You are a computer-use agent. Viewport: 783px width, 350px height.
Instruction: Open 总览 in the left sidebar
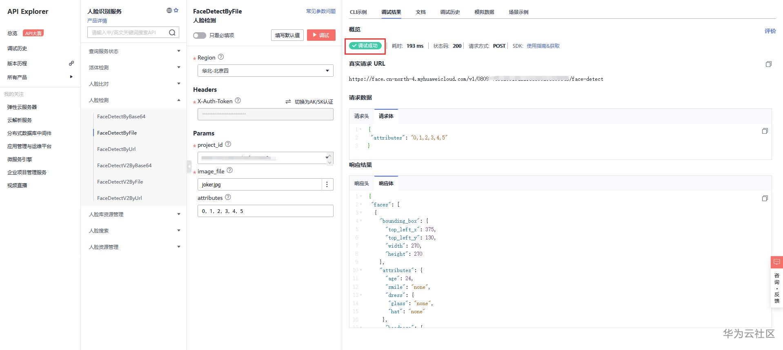point(12,33)
